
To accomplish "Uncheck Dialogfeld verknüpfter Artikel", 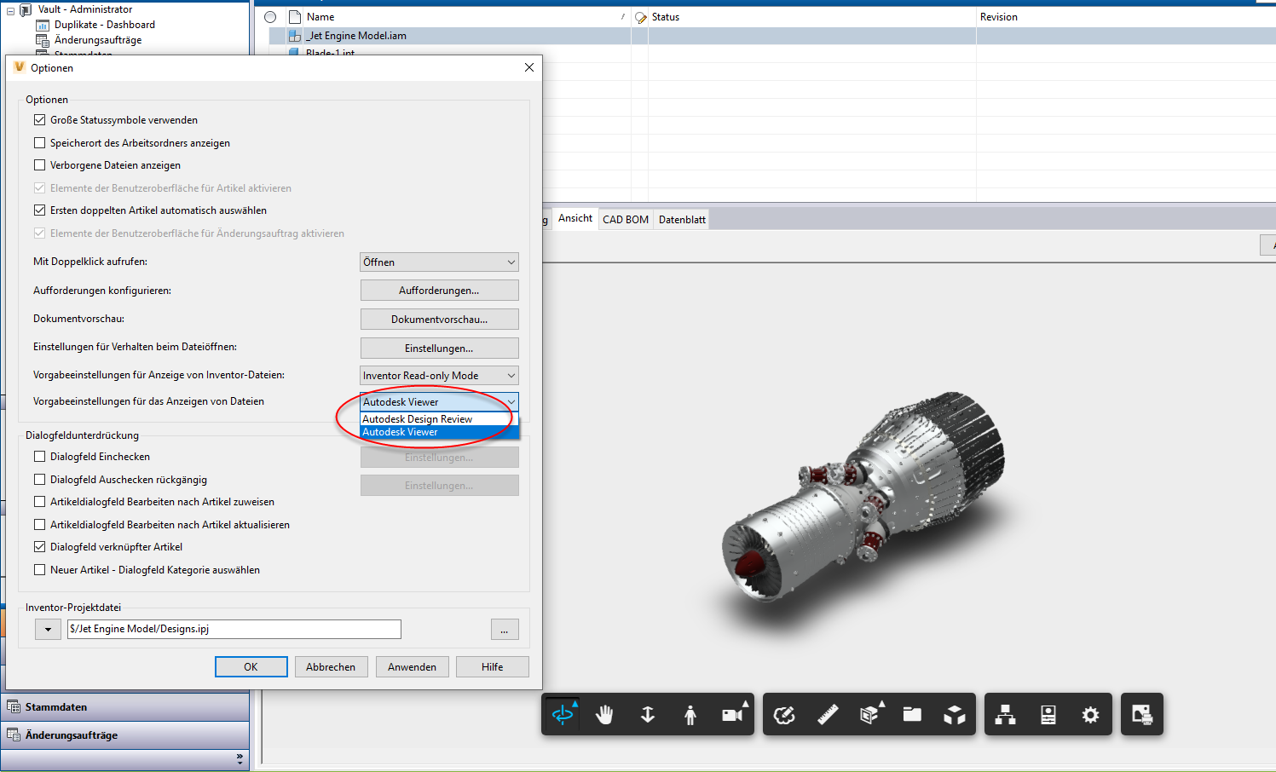I will [x=39, y=547].
